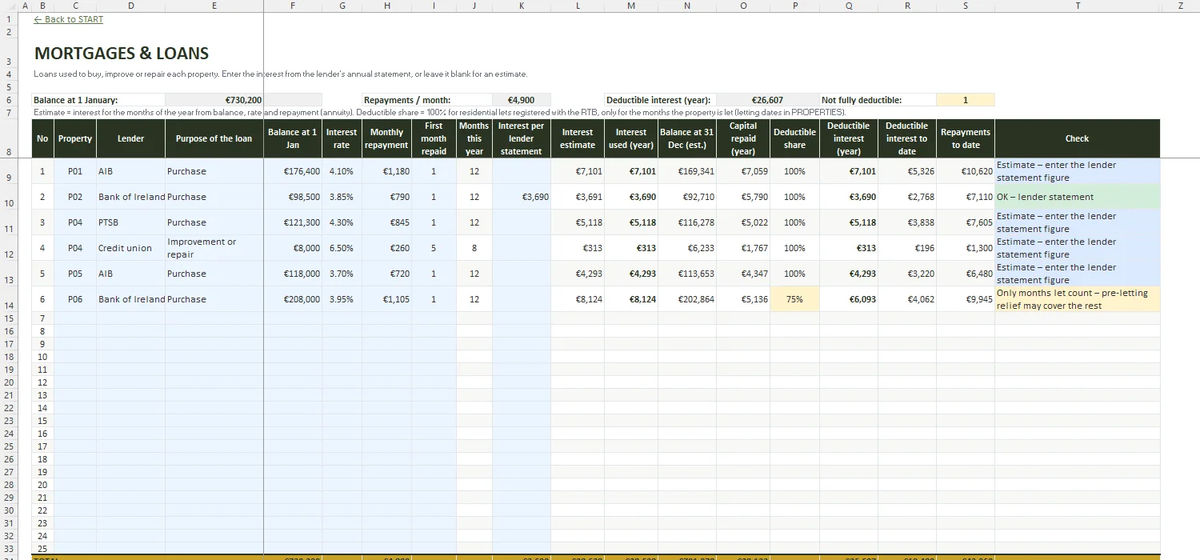This screenshot has height=560, width=1200.
Task: Select the €260 monthly repayment cell
Action: pyautogui.click(x=387, y=248)
